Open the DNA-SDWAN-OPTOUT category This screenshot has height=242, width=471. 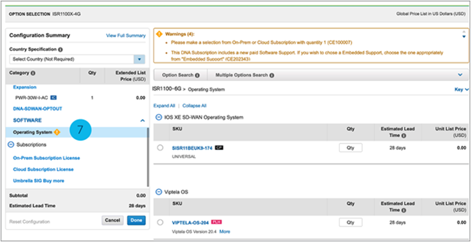[37, 108]
